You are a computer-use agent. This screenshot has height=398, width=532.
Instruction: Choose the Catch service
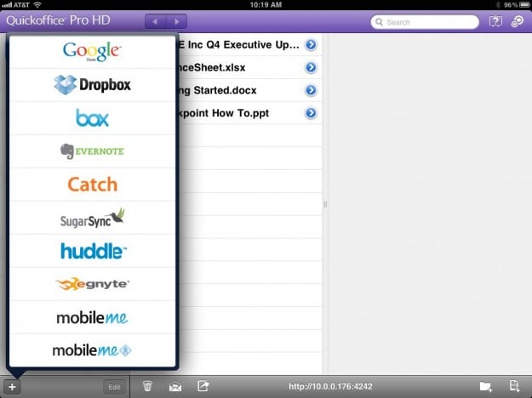92,185
